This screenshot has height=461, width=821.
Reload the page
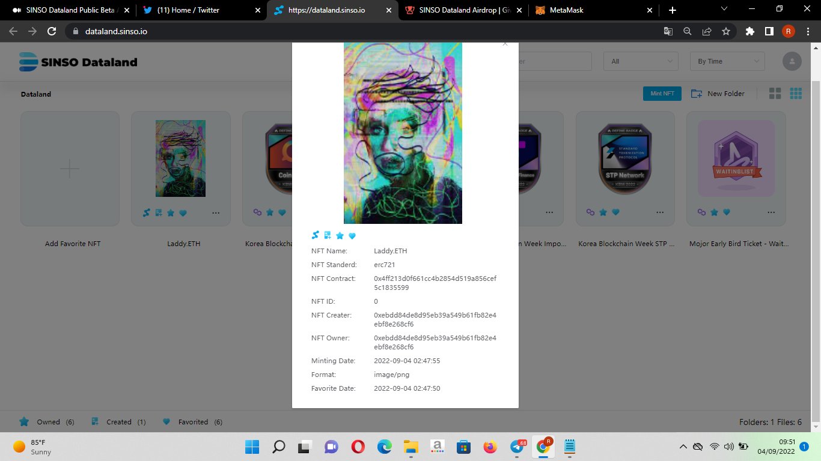52,31
